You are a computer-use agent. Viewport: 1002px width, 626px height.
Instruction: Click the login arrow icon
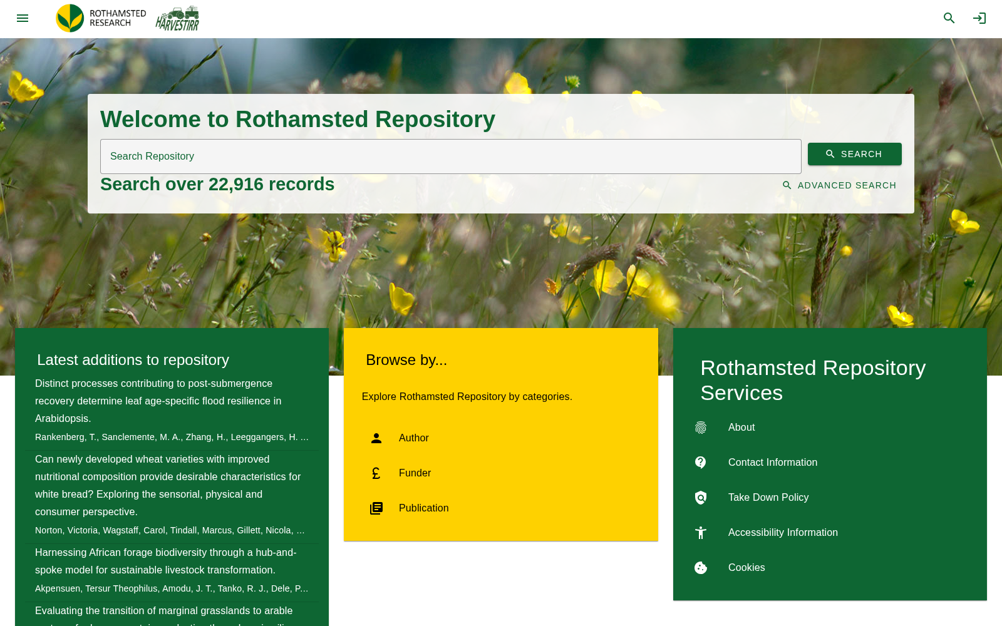pyautogui.click(x=979, y=18)
